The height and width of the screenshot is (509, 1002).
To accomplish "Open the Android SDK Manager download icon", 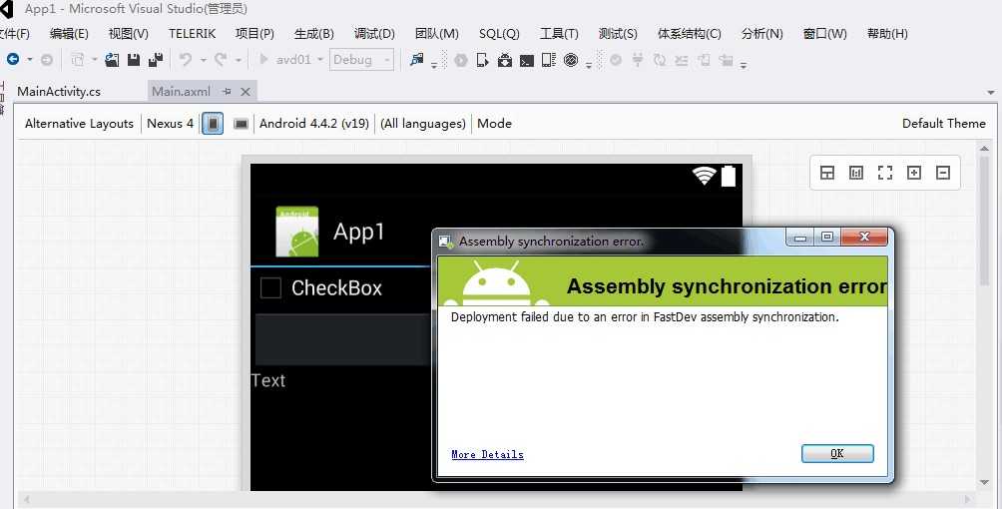I will tap(505, 60).
